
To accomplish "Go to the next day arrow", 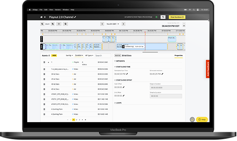I will pos(123,24).
